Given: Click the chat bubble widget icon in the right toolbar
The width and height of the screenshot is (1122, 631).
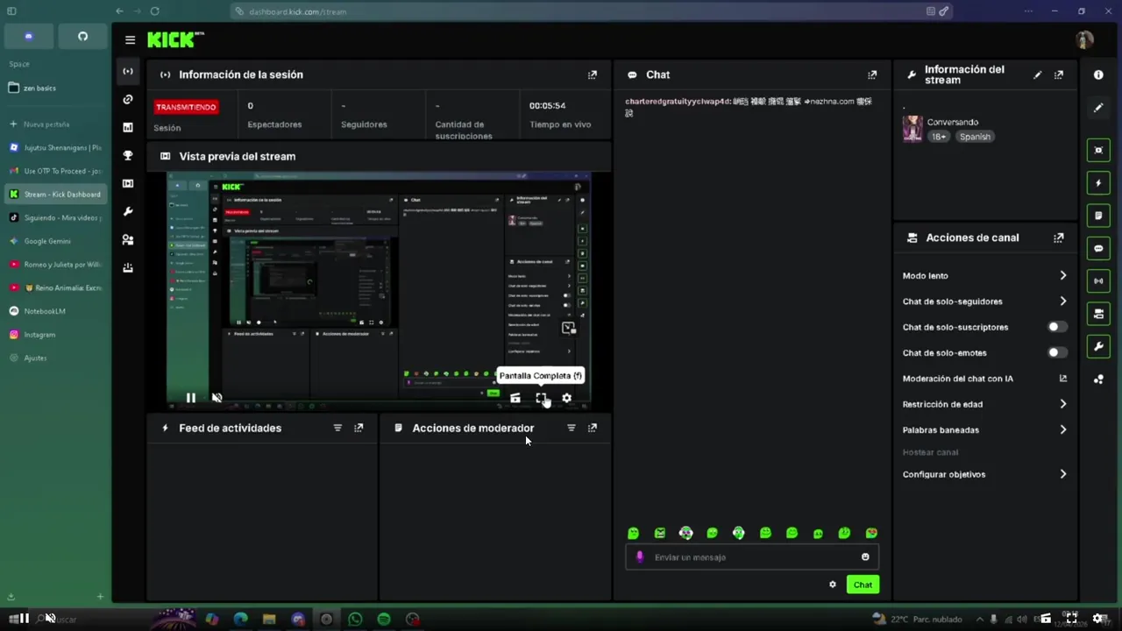Looking at the screenshot, I should [1098, 248].
